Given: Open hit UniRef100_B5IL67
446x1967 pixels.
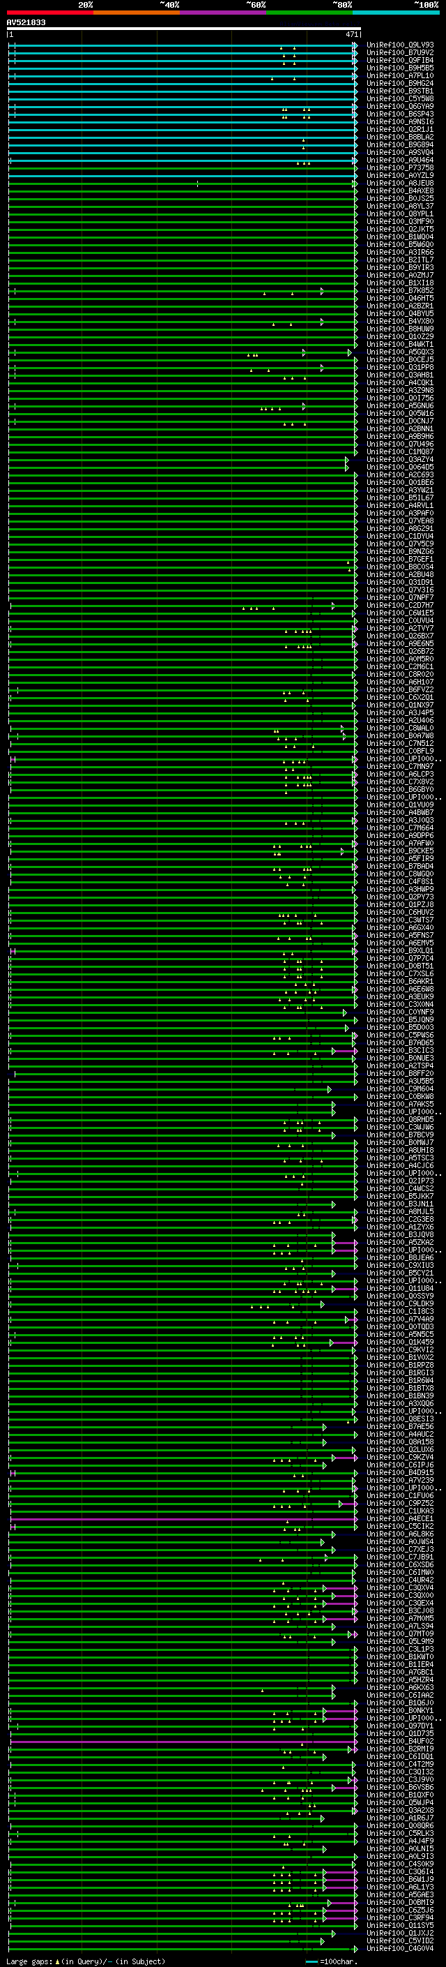Looking at the screenshot, I should pyautogui.click(x=400, y=497).
